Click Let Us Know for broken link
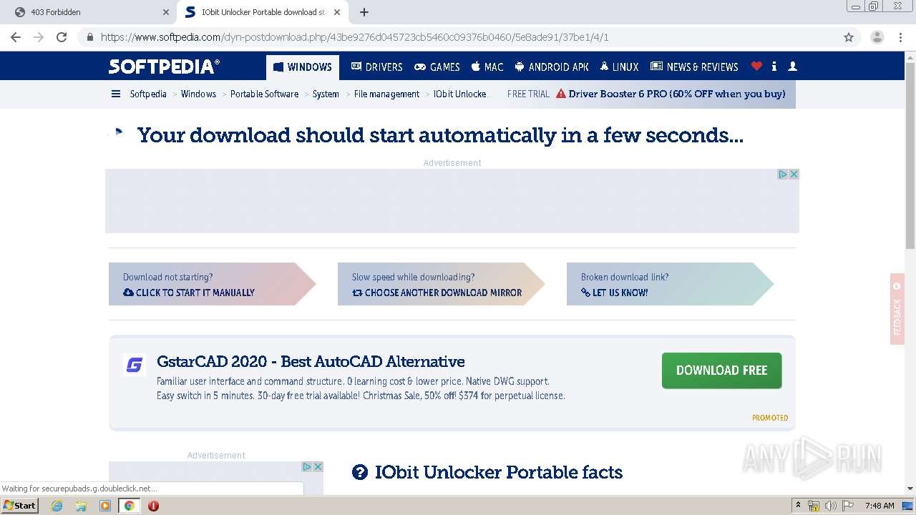The image size is (916, 515). point(614,293)
